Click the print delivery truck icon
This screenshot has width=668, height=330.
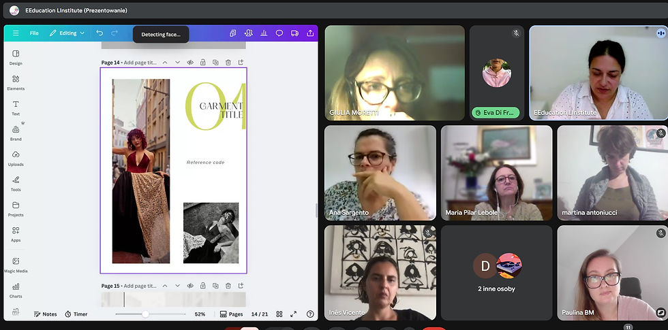click(294, 33)
